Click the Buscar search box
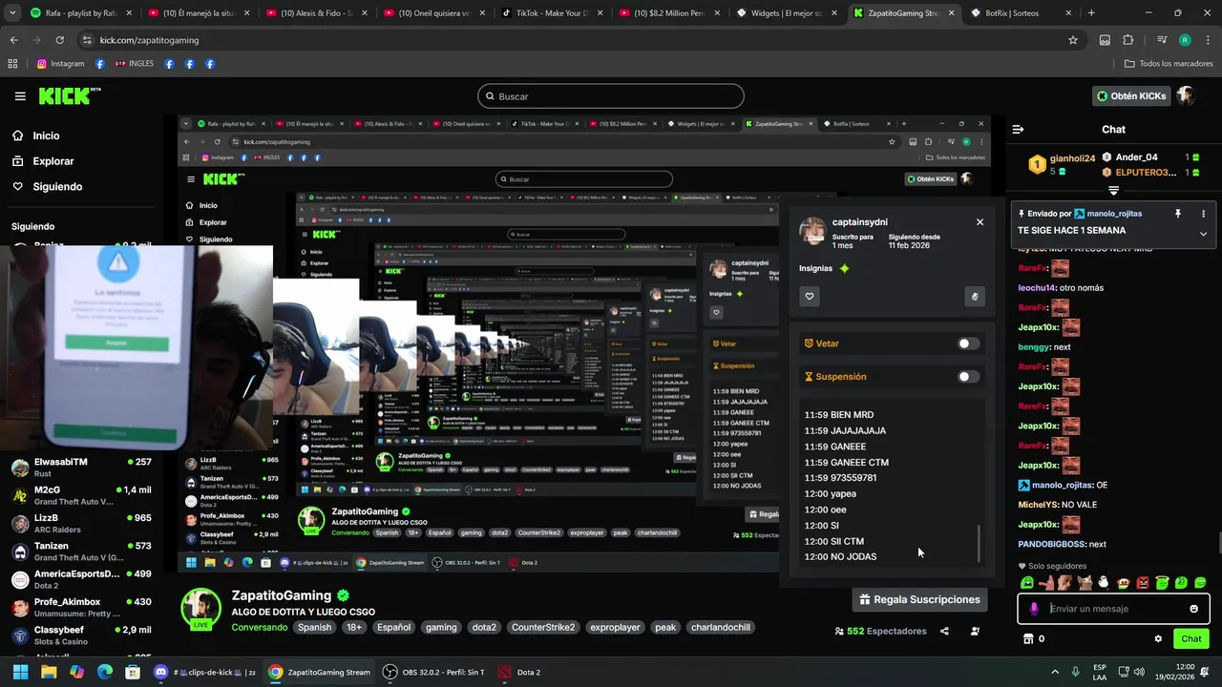Viewport: 1222px width, 687px height. tap(611, 96)
